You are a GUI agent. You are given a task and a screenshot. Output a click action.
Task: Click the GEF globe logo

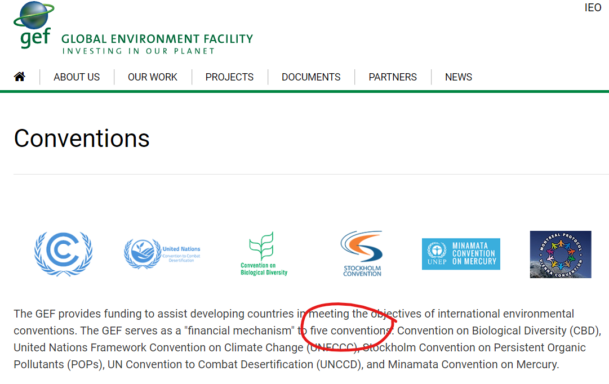click(34, 25)
